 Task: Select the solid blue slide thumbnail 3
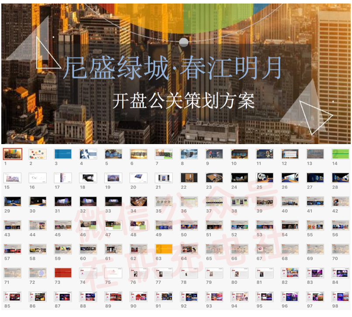click(x=63, y=154)
